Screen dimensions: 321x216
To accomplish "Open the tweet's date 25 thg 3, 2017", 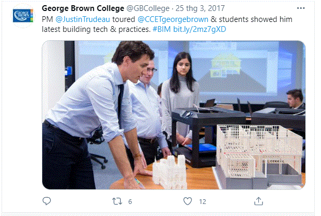I will click(x=196, y=9).
